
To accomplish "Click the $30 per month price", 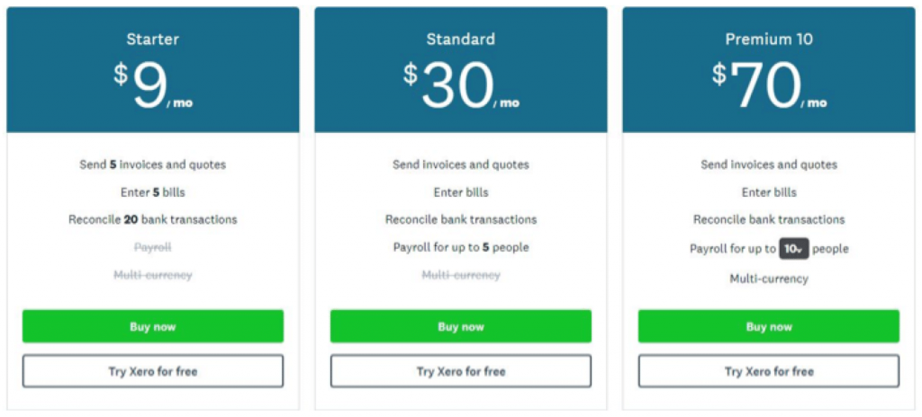I will click(x=461, y=87).
